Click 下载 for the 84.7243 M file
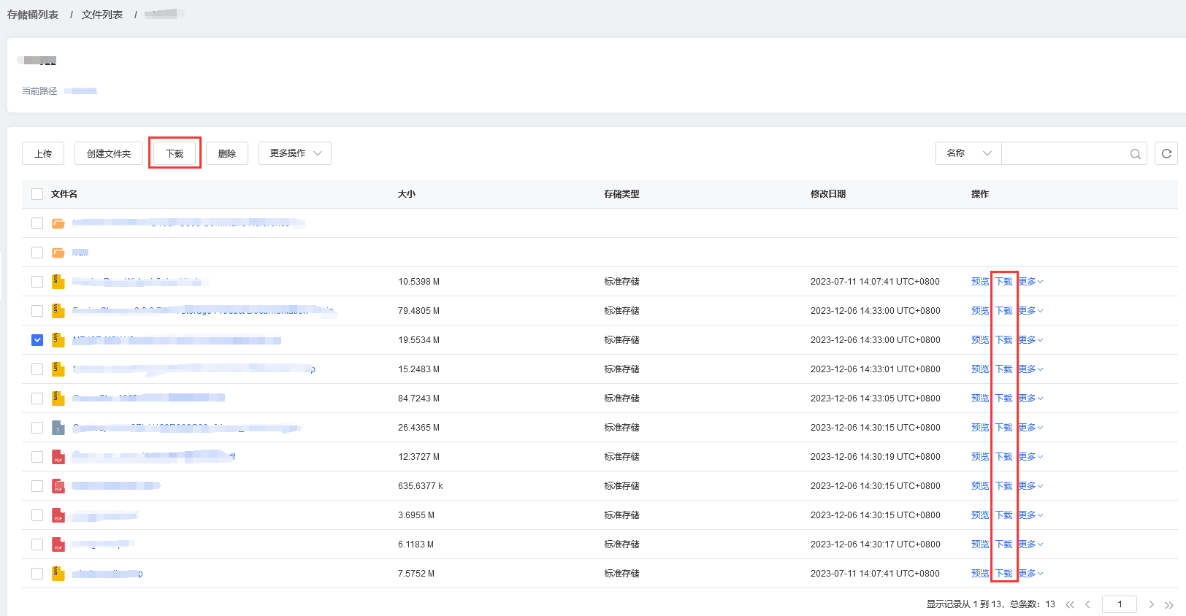 point(1004,399)
